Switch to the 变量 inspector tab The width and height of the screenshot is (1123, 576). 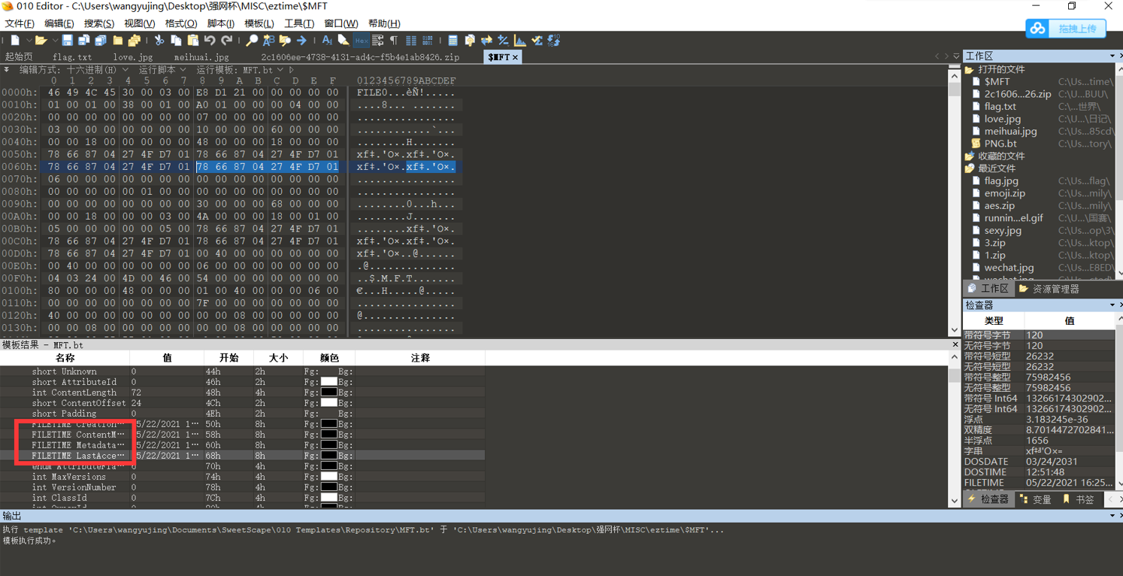click(x=1035, y=499)
